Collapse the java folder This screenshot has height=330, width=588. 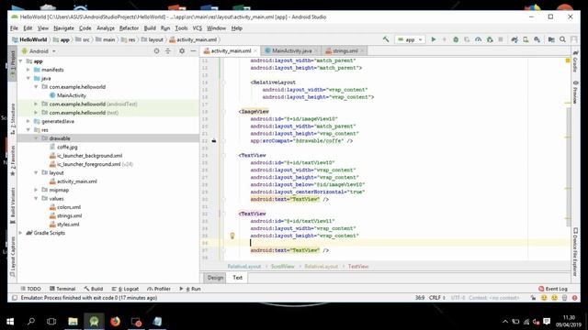tap(28, 78)
